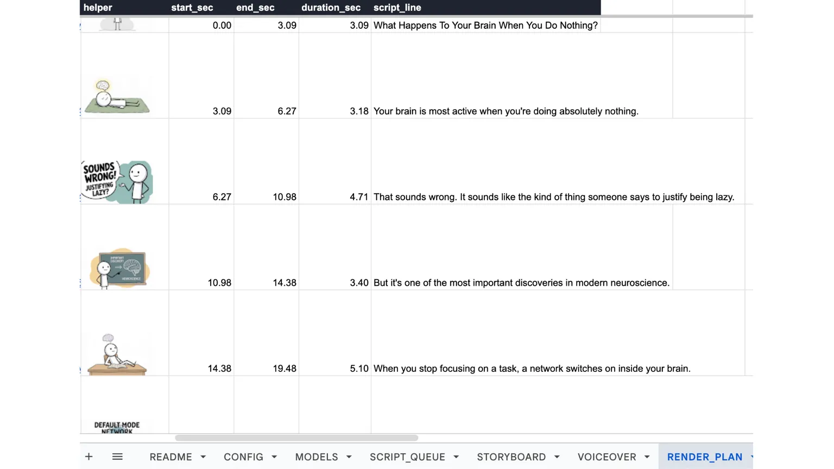
Task: Select the RENDER_PLAN sheet tab
Action: (x=705, y=457)
